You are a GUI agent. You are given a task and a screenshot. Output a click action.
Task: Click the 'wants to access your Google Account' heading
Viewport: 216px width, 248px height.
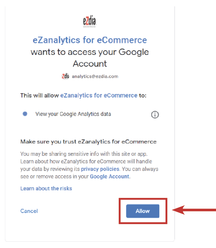pyautogui.click(x=90, y=58)
